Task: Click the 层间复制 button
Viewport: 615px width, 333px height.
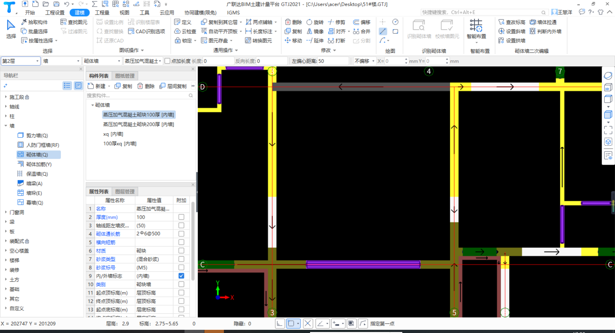Action: (173, 86)
